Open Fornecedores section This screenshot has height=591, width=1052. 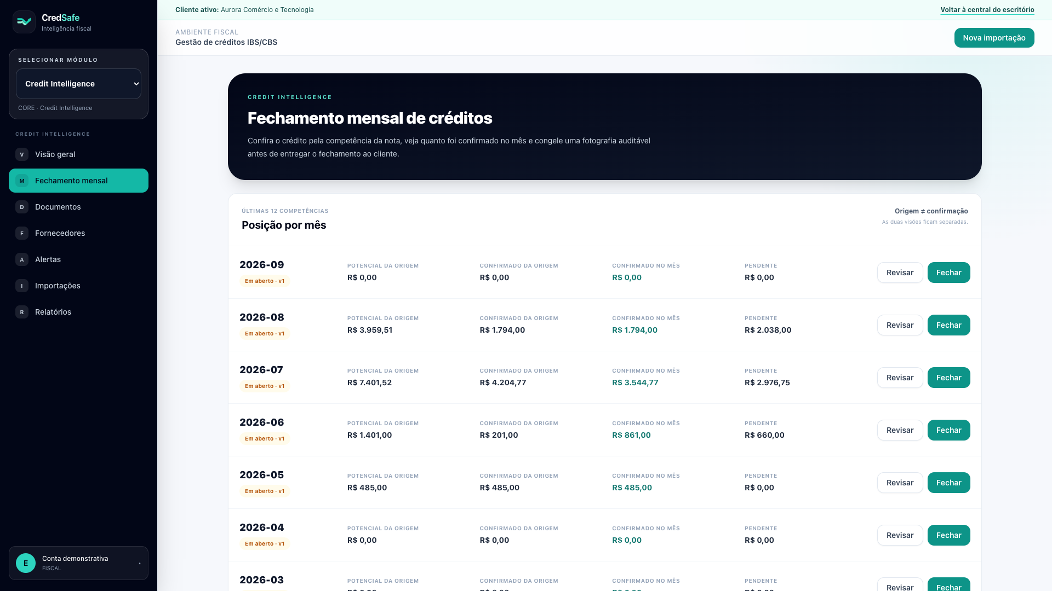[78, 233]
